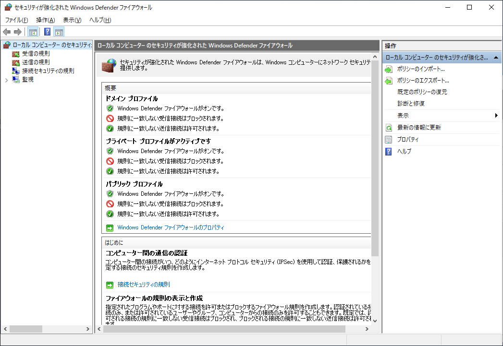The height and width of the screenshot is (346, 503).
Task: Toggle the show/hide action pane toolbar icon
Action: click(x=59, y=32)
